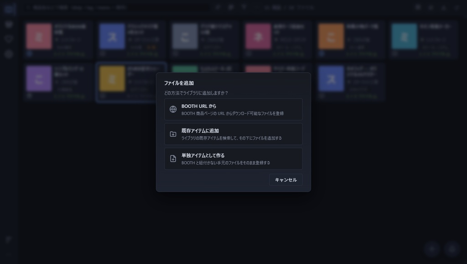Select the teal item thumbnail in background library

(404, 37)
